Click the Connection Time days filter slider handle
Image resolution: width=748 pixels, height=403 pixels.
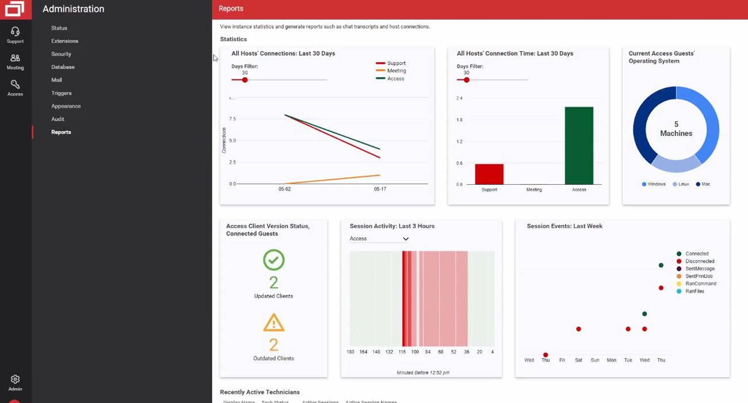[467, 80]
